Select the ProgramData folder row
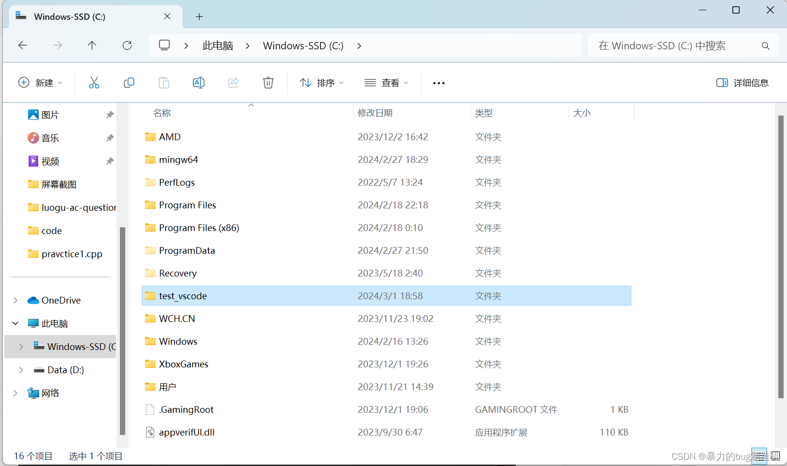The width and height of the screenshot is (787, 466). click(386, 250)
